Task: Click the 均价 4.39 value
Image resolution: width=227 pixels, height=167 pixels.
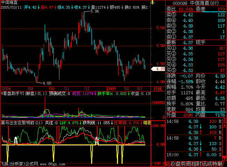Action: coord(220,76)
